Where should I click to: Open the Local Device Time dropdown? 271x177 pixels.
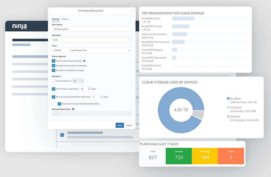100,50
